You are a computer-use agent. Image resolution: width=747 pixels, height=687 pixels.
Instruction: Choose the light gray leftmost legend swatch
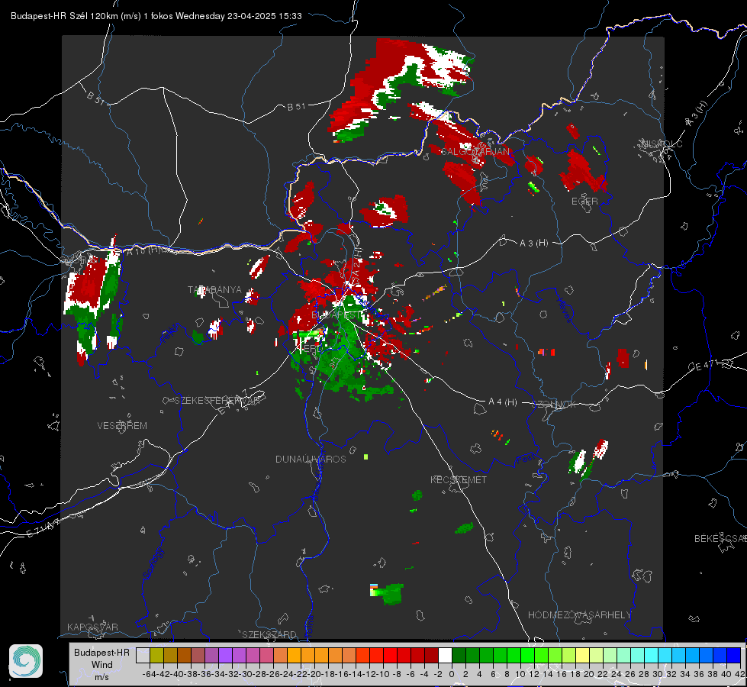[x=143, y=656]
